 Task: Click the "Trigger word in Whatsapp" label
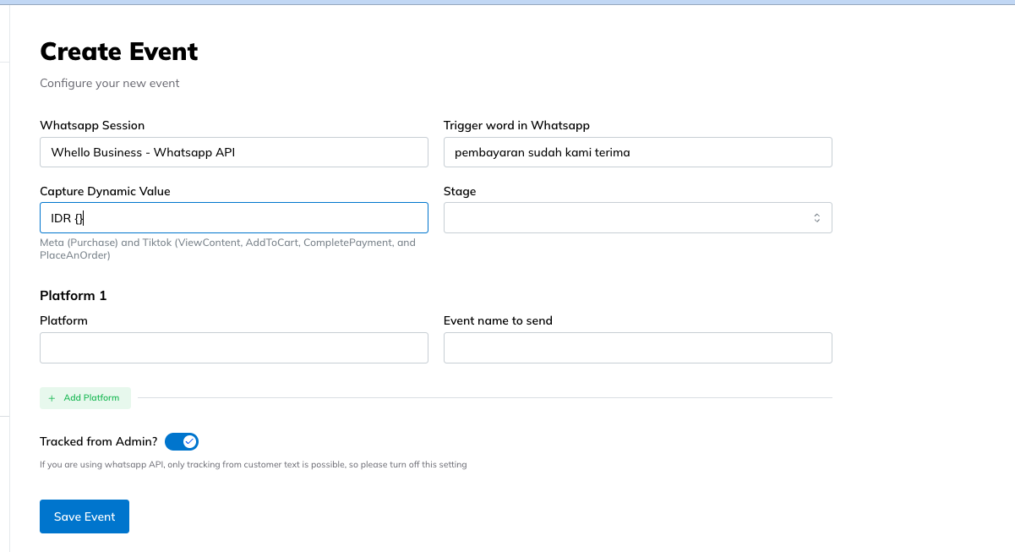[516, 125]
